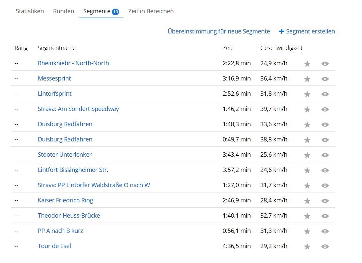Favorite the Rheinkniebr - North-North segment star
Viewport: 362px width, 263px height.
[307, 64]
